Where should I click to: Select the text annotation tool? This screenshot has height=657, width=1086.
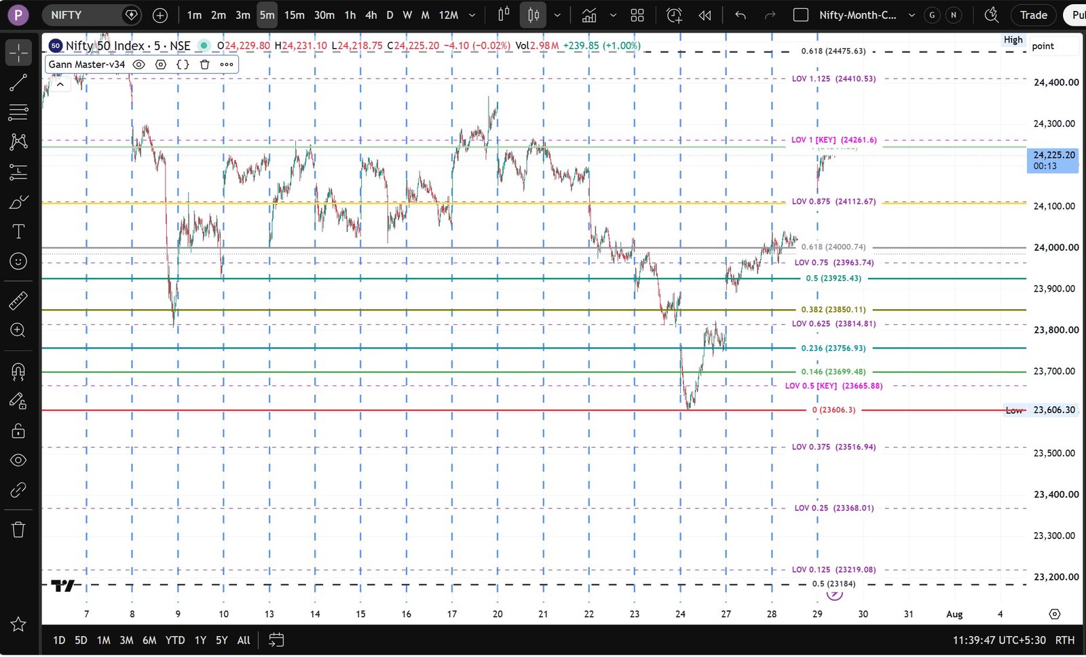tap(18, 232)
